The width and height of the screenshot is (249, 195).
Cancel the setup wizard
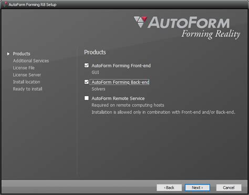click(229, 188)
